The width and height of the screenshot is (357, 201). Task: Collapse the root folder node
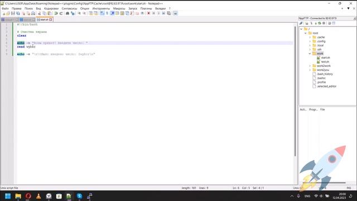(x=306, y=33)
